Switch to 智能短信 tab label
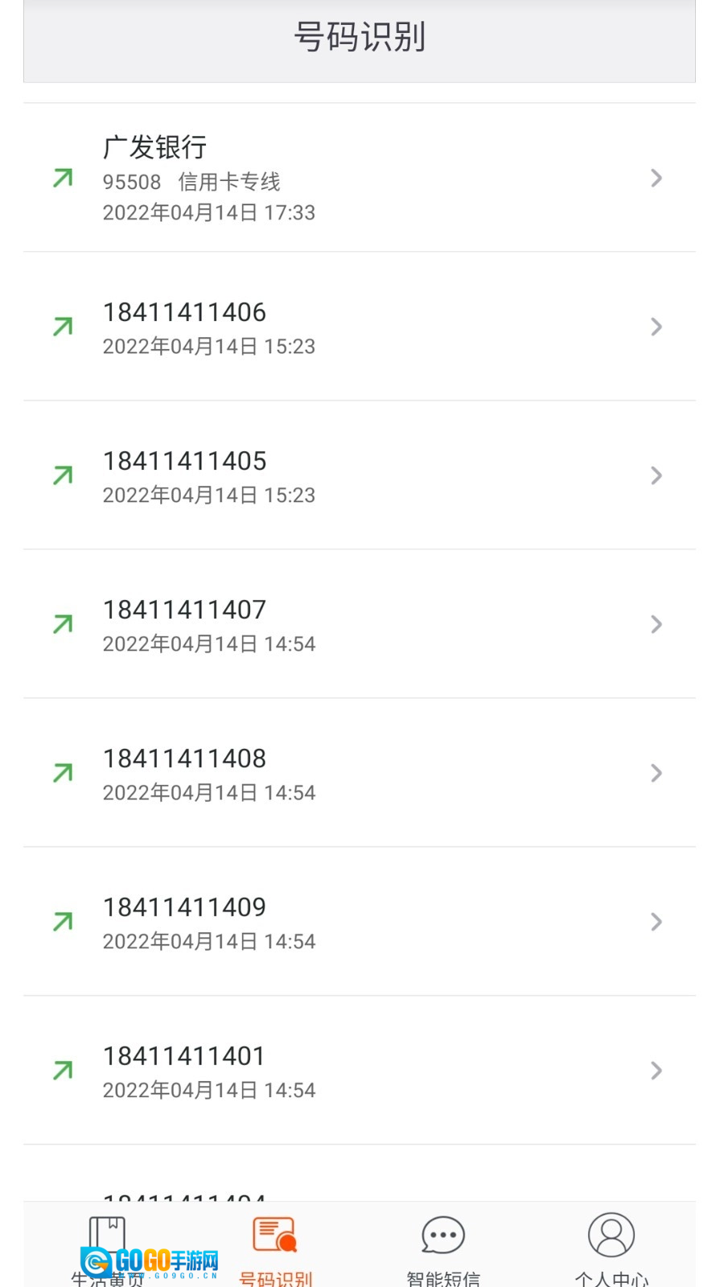Viewport: 724px width, 1287px height. (443, 1278)
